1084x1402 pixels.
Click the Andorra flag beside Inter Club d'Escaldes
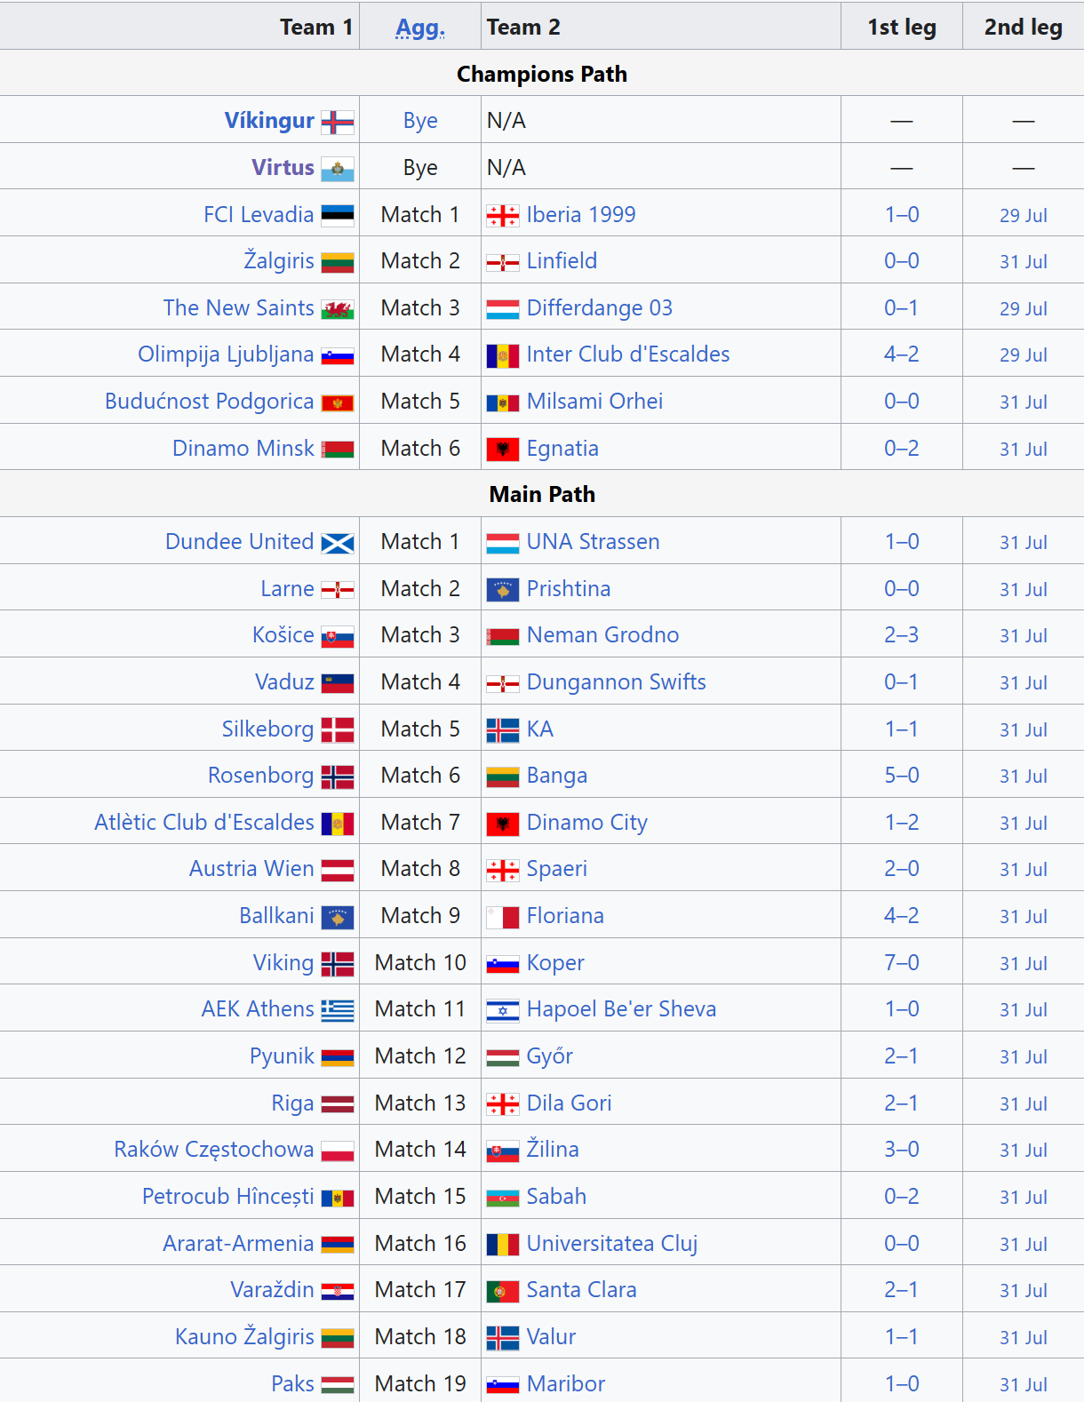click(x=503, y=355)
